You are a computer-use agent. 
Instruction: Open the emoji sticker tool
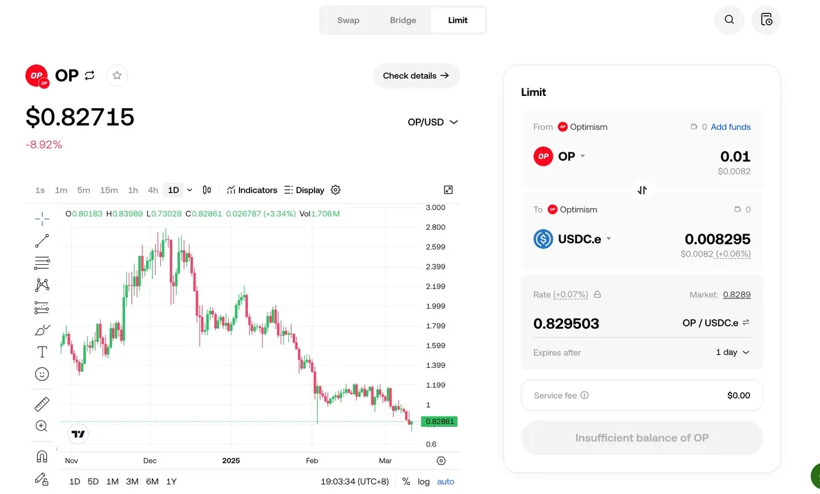pos(42,374)
